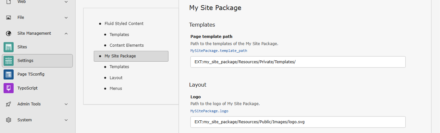Image resolution: width=440 pixels, height=133 pixels.
Task: Click the Layout section heading
Action: 198,85
